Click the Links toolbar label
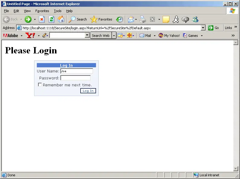The height and width of the screenshot is (179, 240). tap(228, 28)
